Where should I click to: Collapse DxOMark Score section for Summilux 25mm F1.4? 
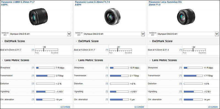point(150,41)
